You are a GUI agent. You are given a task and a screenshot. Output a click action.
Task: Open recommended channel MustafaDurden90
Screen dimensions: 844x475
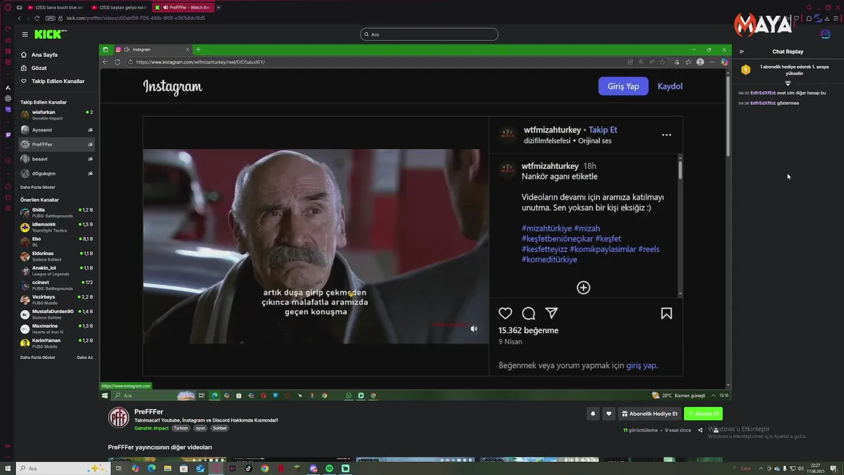[x=57, y=314]
